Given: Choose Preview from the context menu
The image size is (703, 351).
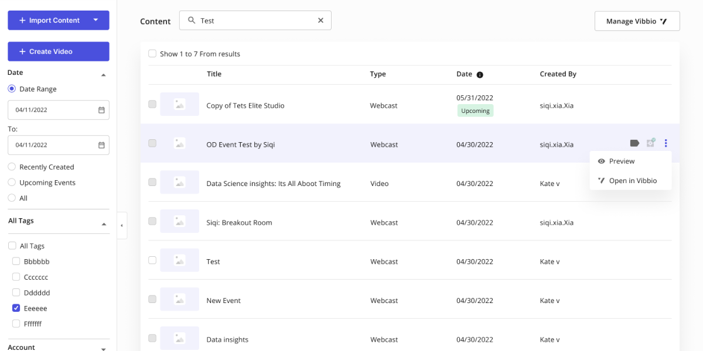Looking at the screenshot, I should coord(622,161).
